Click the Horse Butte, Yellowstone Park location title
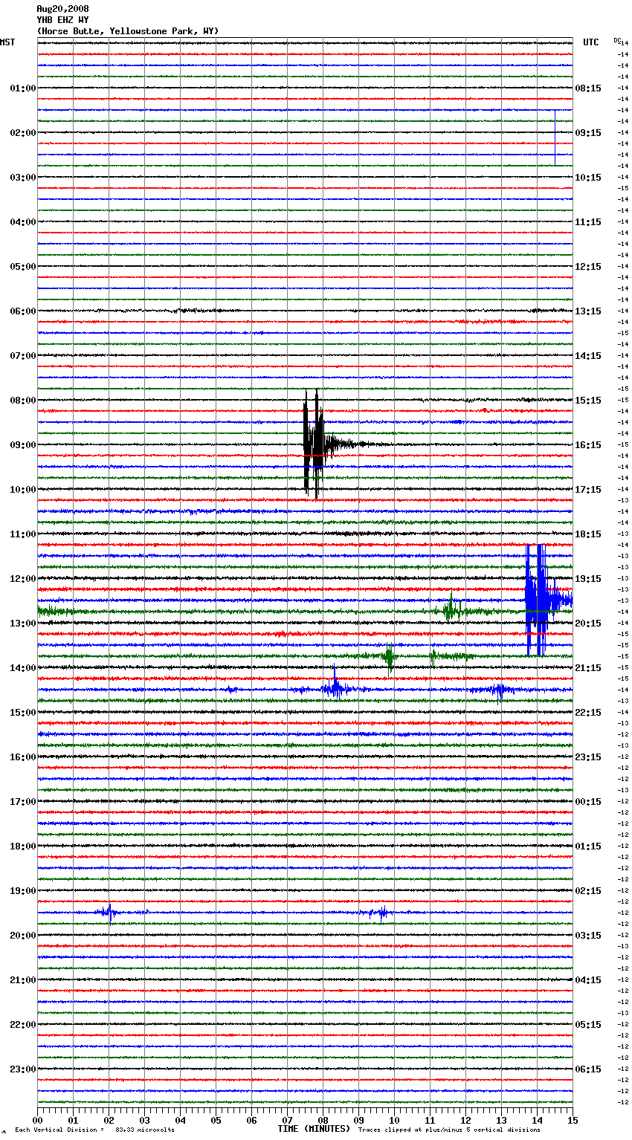This screenshot has height=1140, width=632. click(x=128, y=31)
